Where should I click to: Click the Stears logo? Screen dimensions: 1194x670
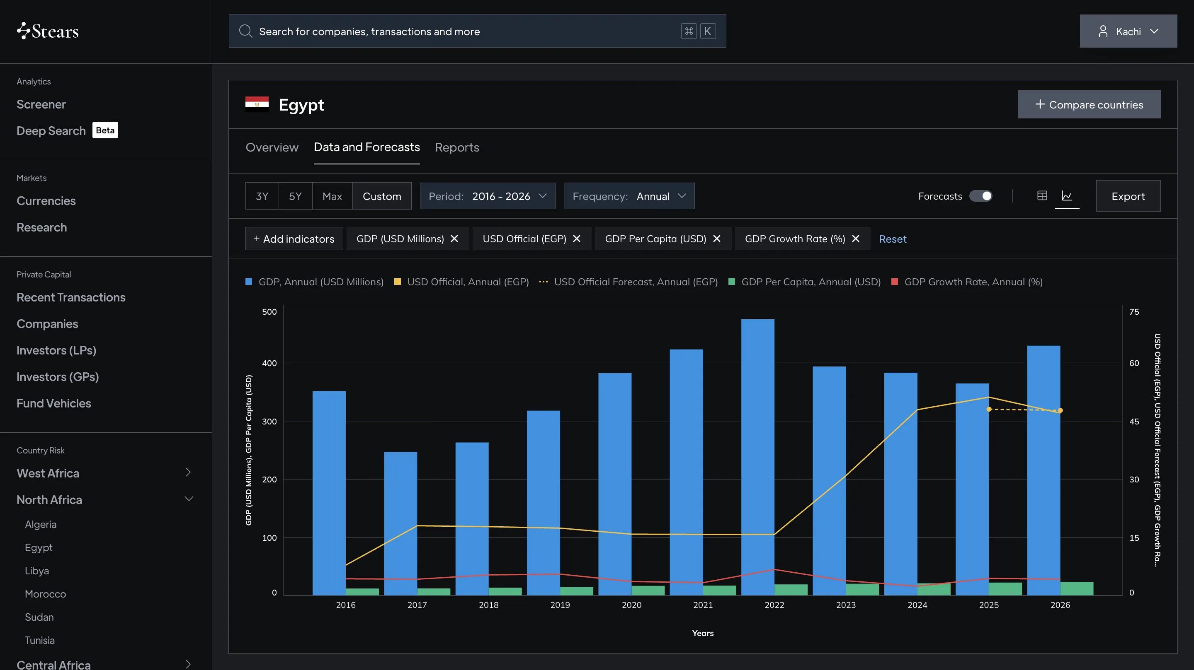(x=48, y=31)
